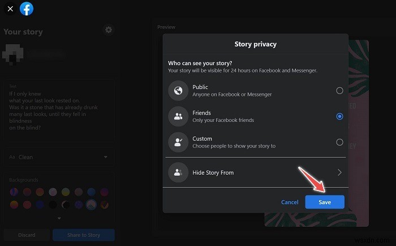Expand more backgrounds with the down arrow
The height and width of the screenshot is (246, 396).
point(59,218)
